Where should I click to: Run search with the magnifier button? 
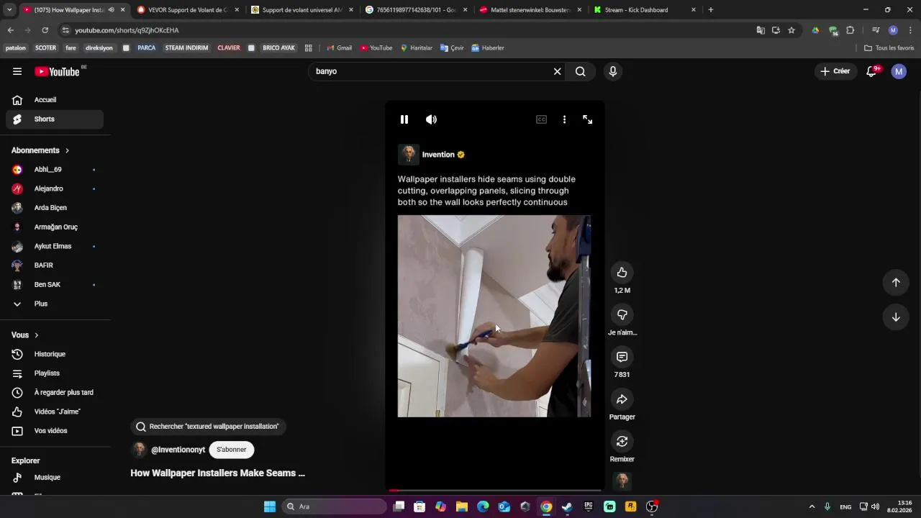tap(581, 71)
